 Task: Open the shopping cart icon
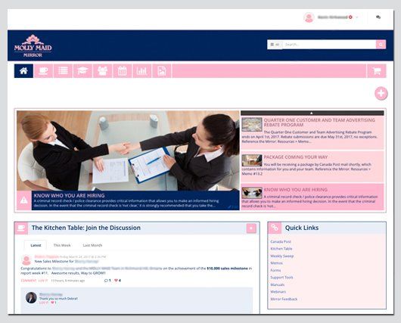click(x=377, y=71)
